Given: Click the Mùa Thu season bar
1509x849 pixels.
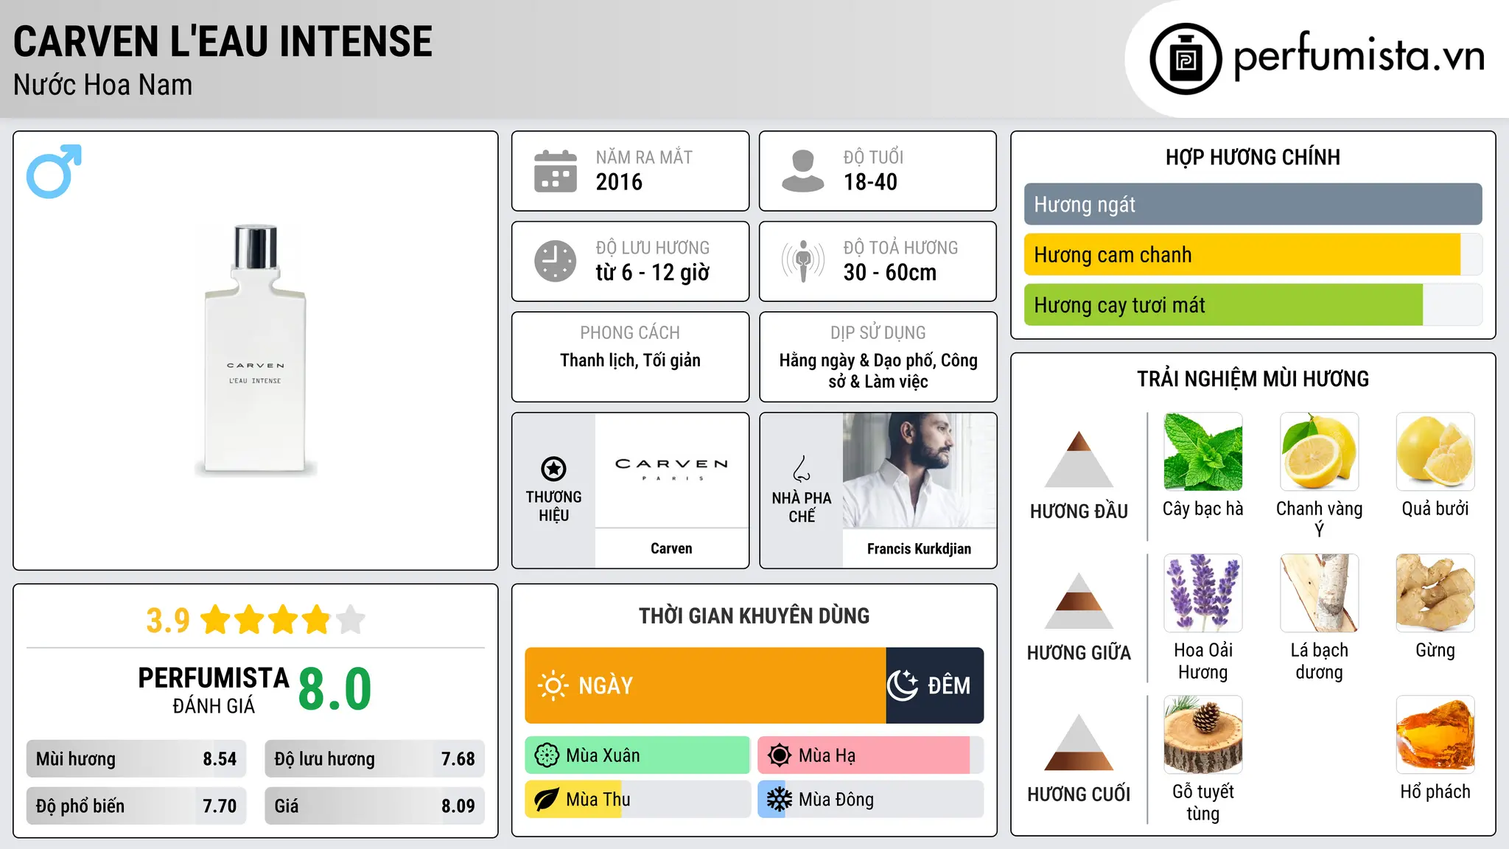Looking at the screenshot, I should pos(637,800).
